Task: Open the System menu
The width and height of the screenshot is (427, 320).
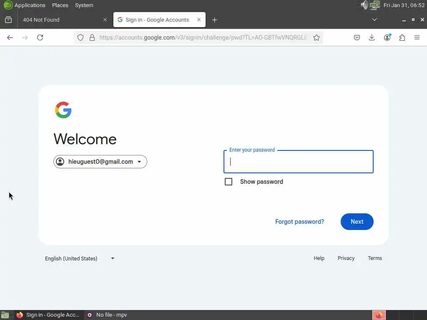Action: click(84, 5)
